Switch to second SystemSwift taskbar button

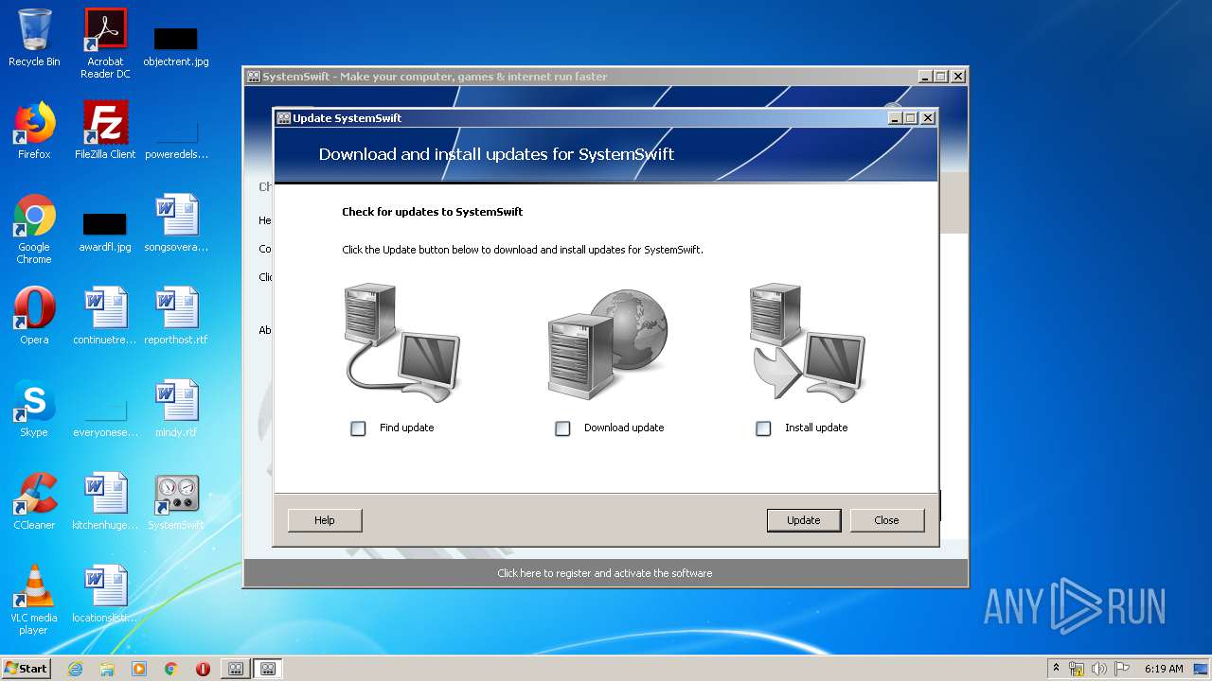268,669
